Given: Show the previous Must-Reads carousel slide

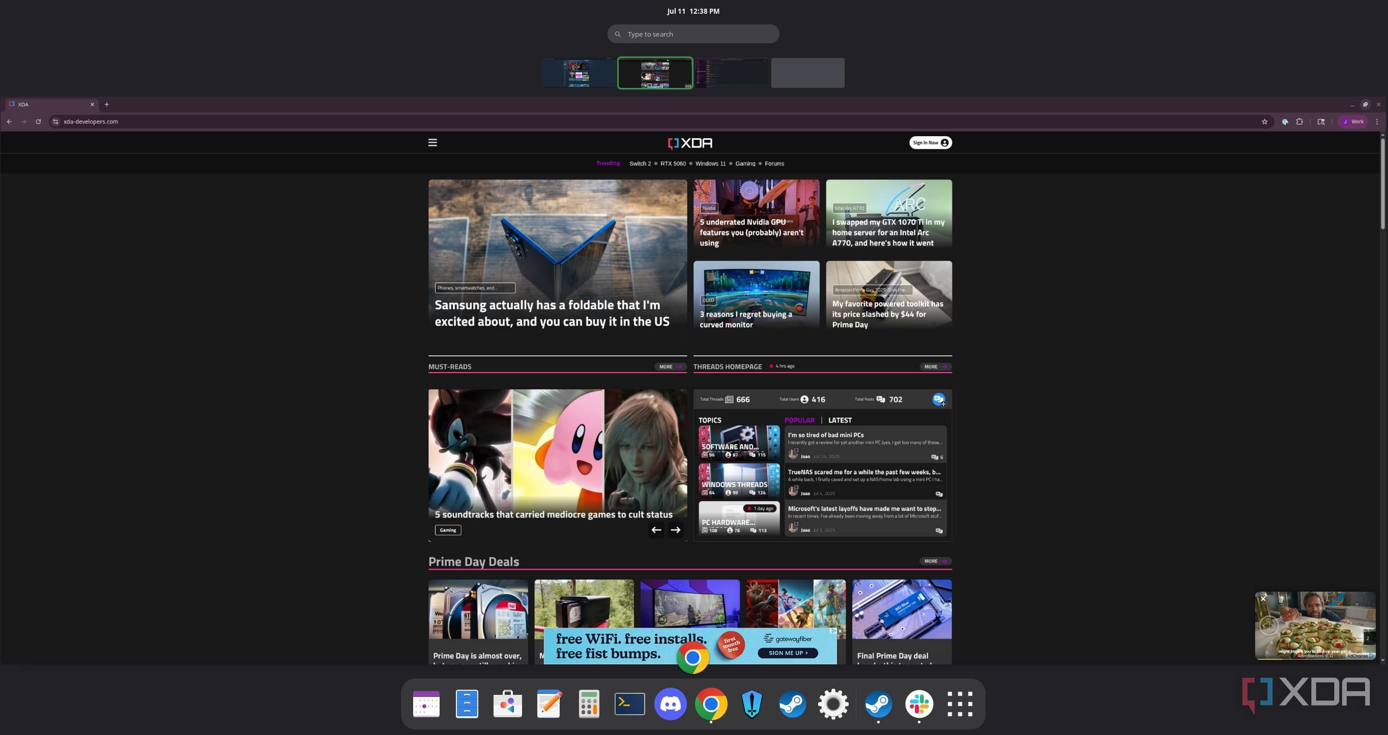Looking at the screenshot, I should [x=656, y=530].
